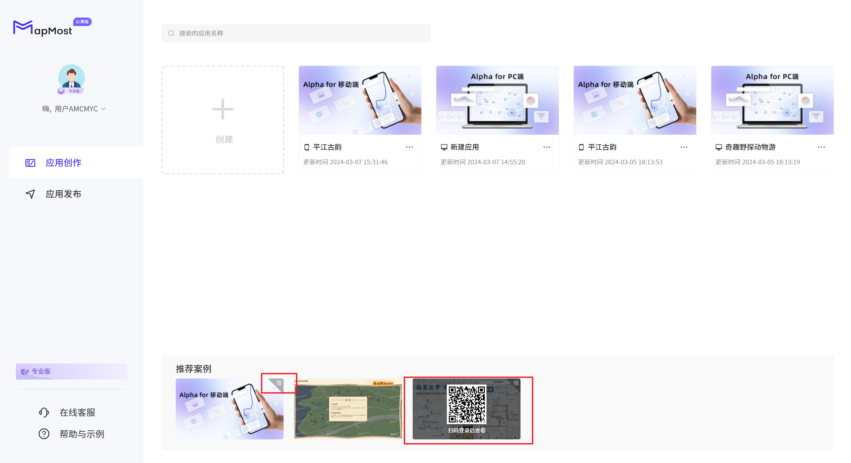
Task: Click the plus icon in 创建 card
Action: (223, 109)
